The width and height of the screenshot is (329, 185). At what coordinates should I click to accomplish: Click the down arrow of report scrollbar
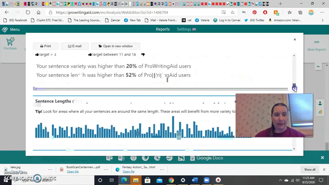coord(294,149)
